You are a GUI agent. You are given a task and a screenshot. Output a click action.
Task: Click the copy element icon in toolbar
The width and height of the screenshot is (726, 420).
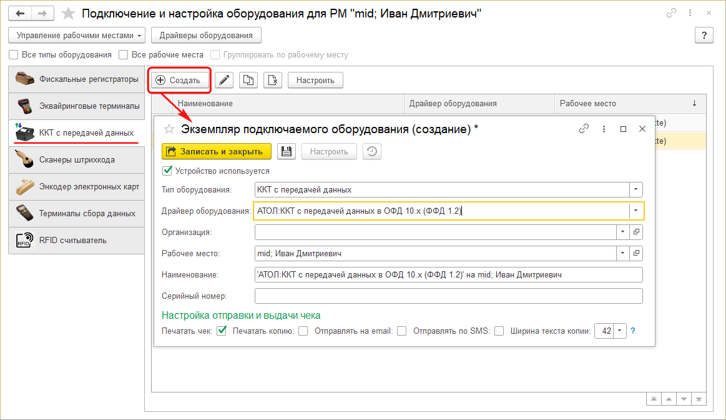click(x=248, y=80)
